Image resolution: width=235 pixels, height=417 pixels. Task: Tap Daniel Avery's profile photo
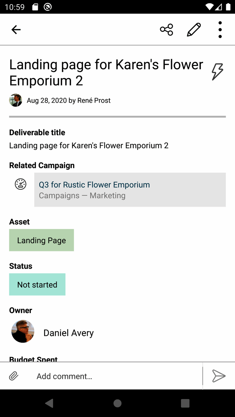pyautogui.click(x=23, y=332)
